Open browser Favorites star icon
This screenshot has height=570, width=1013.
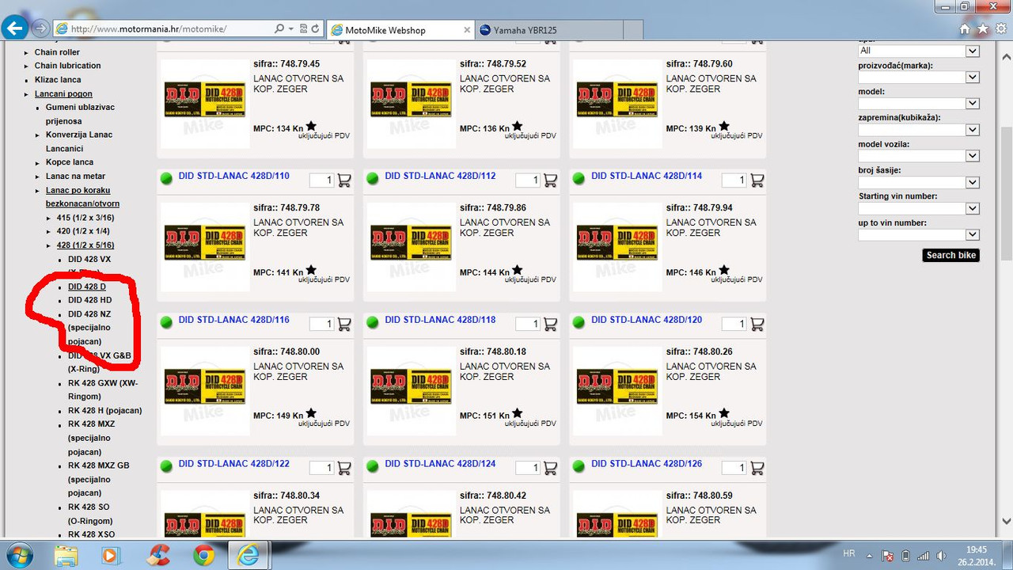click(x=983, y=29)
